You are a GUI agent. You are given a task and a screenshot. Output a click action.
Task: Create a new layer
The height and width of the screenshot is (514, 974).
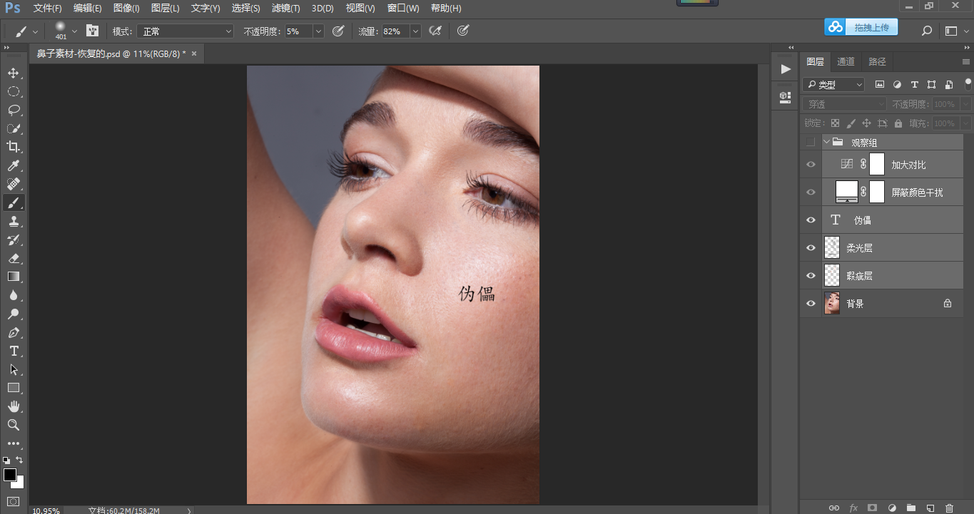930,508
